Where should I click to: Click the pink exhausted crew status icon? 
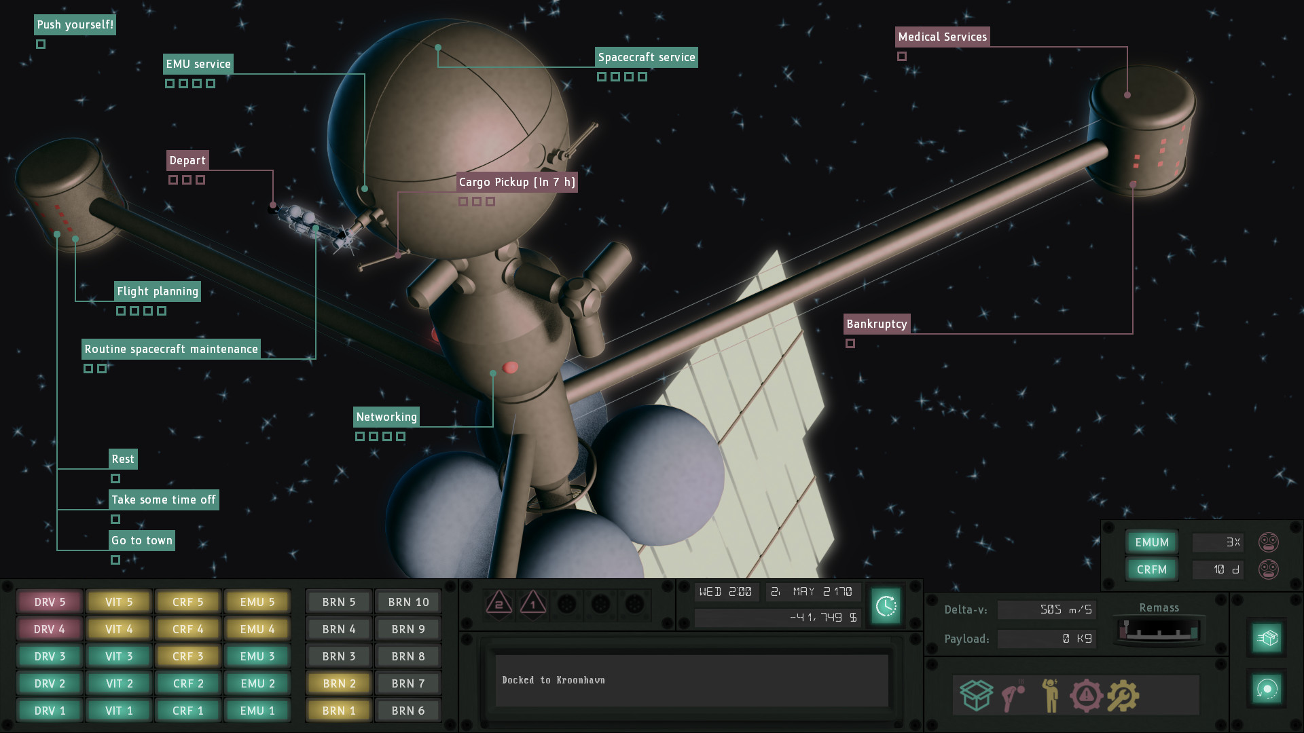pyautogui.click(x=1013, y=696)
